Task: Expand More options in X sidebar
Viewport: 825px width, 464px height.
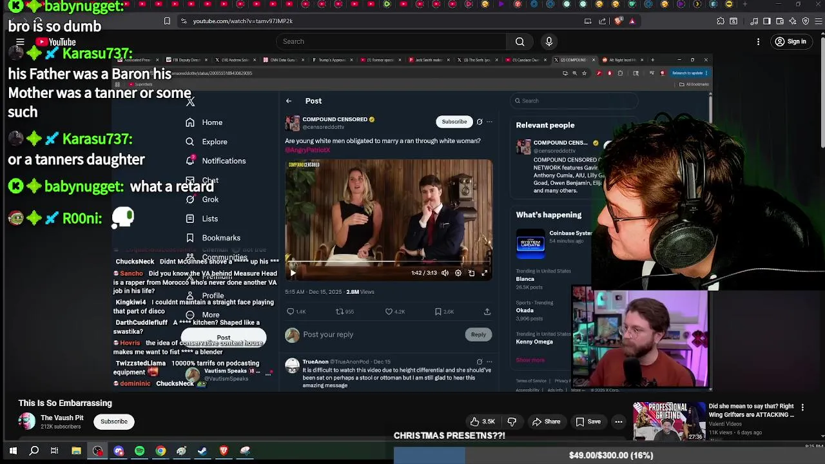Action: (x=202, y=315)
